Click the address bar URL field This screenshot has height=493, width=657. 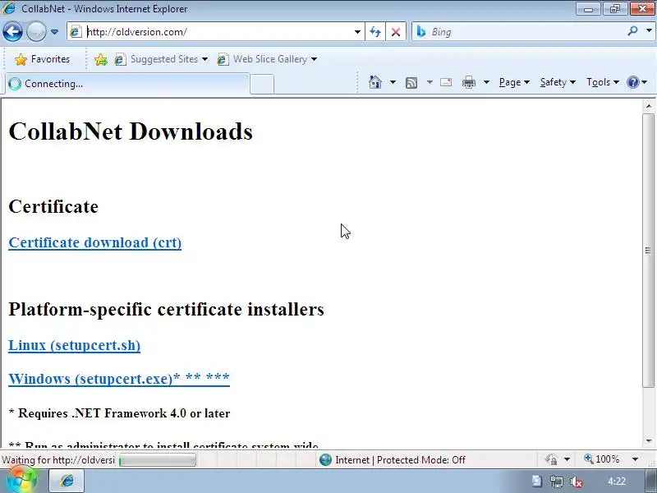click(x=218, y=32)
